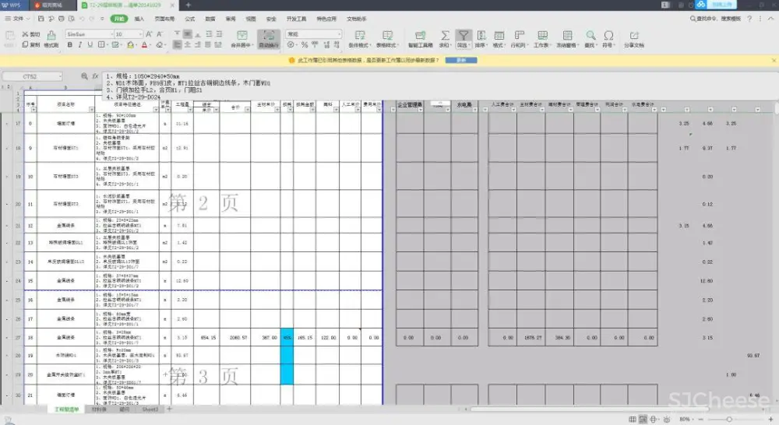
Task: Click the AutoSum (求和) sigma icon
Action: point(445,36)
